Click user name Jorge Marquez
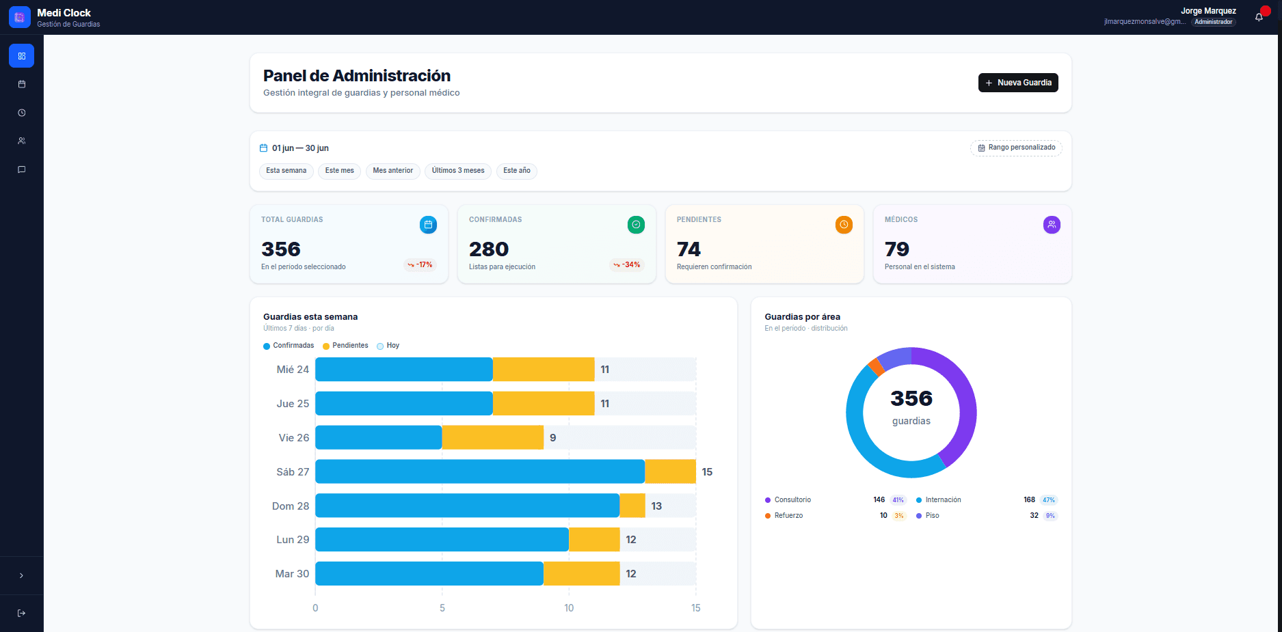This screenshot has height=632, width=1282. point(1208,11)
